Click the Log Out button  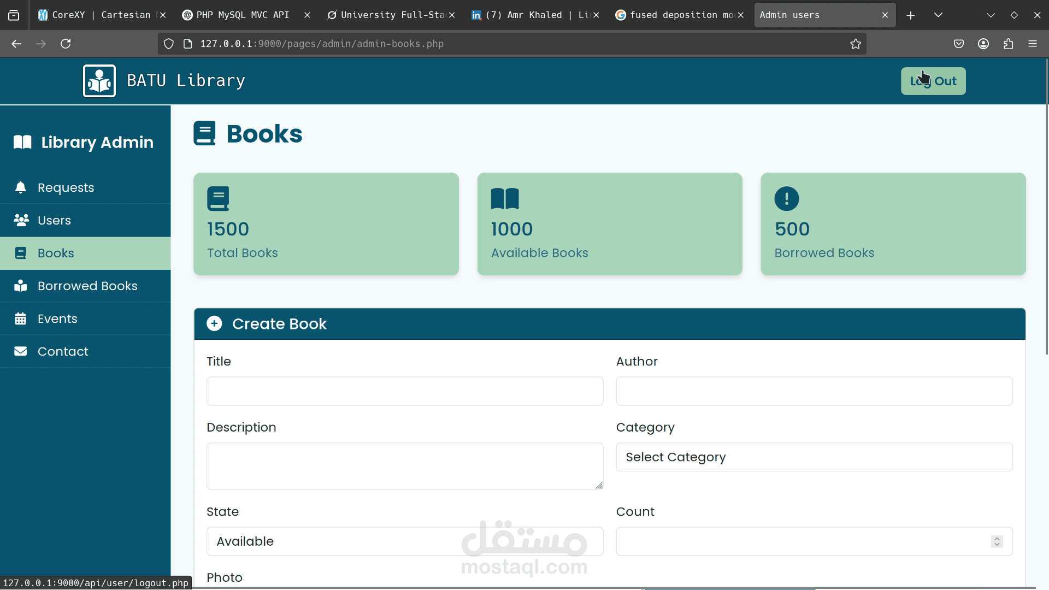[x=933, y=81]
